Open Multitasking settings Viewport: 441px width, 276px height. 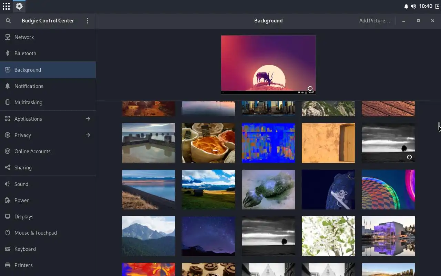[48, 102]
